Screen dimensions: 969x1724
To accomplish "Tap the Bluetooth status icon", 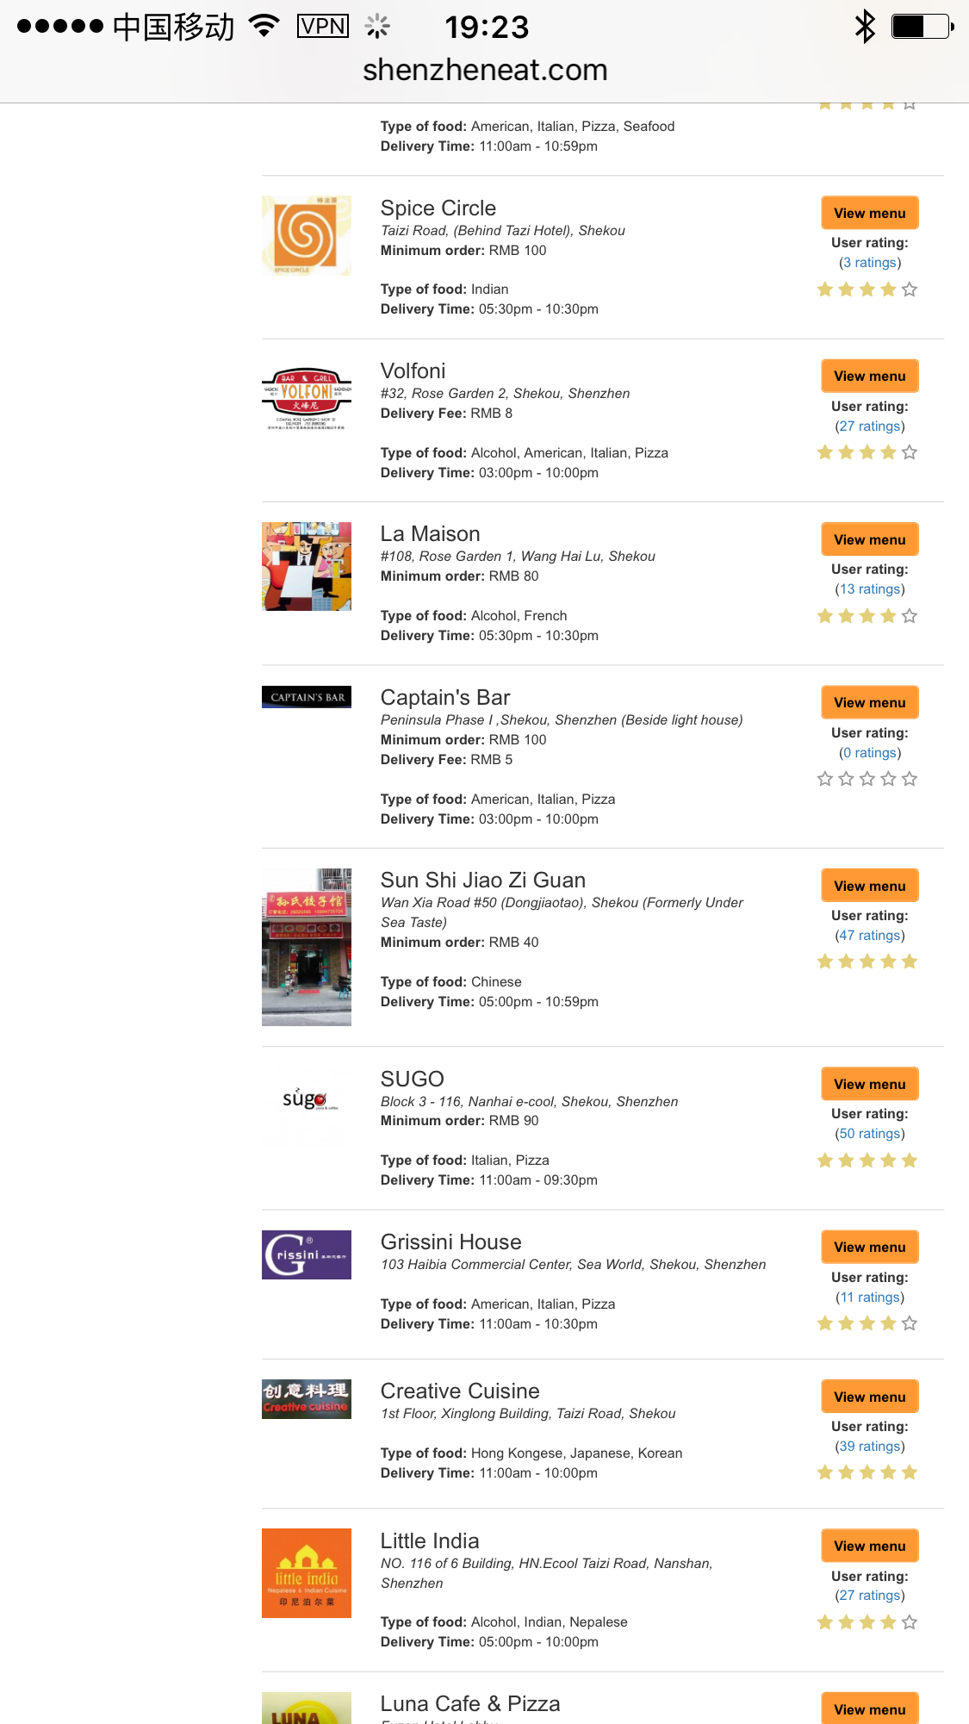I will click(x=865, y=27).
